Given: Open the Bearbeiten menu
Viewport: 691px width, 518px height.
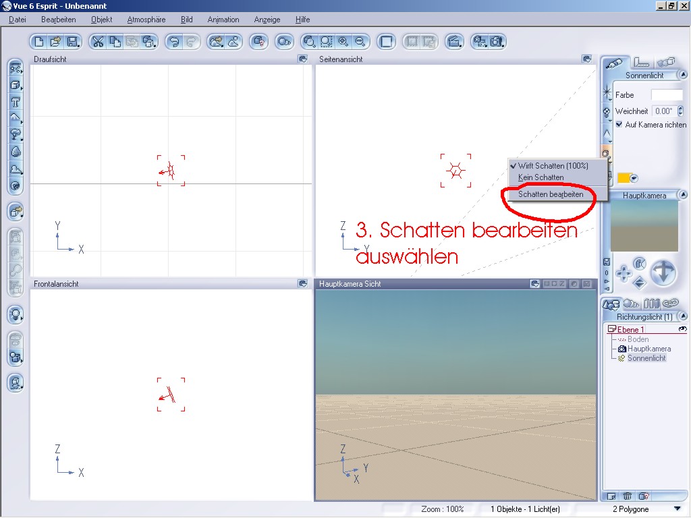Looking at the screenshot, I should [59, 20].
